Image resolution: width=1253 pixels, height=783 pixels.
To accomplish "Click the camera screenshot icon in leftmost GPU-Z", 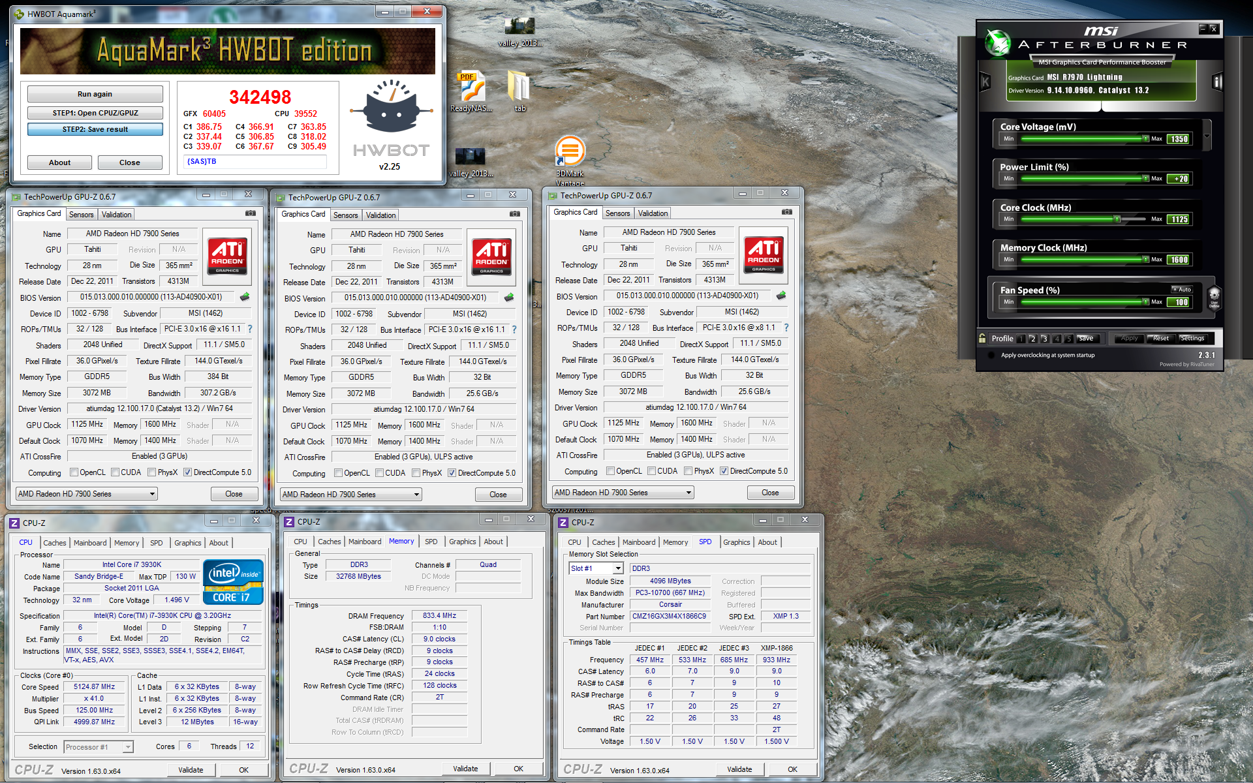I will (x=250, y=213).
